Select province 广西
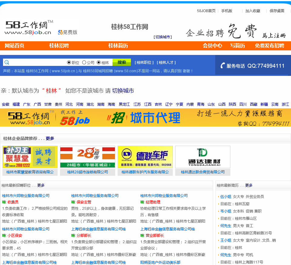 point(37,104)
